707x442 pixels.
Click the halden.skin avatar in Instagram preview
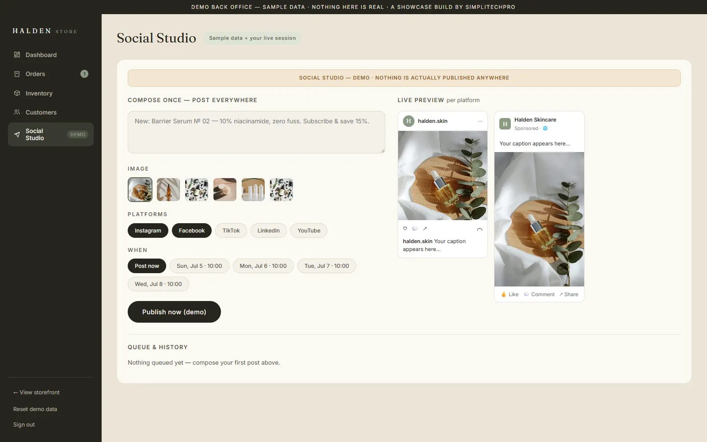[409, 121]
